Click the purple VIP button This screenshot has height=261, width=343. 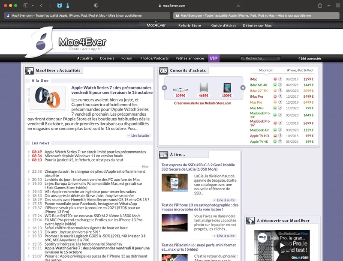pos(214,58)
